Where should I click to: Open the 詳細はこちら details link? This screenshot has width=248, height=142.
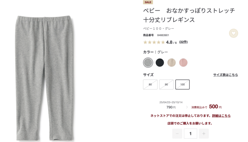(x=221, y=116)
